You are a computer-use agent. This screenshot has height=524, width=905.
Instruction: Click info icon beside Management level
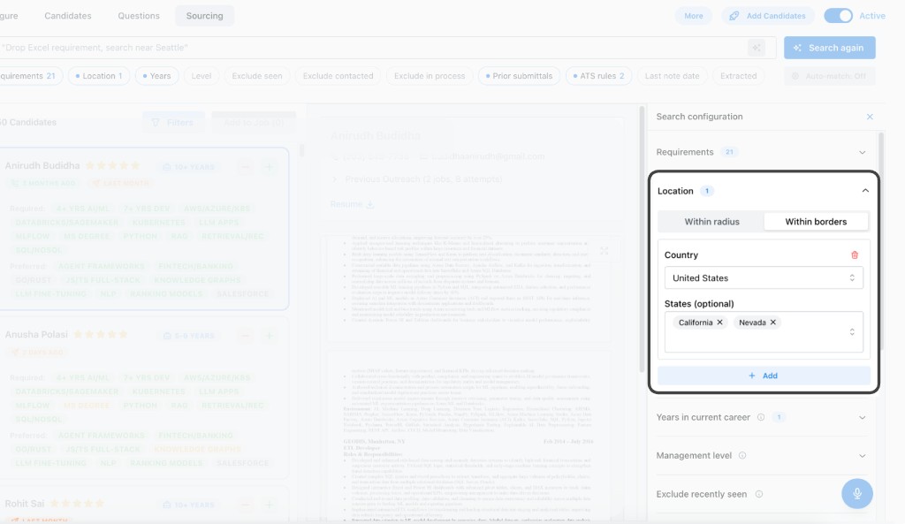(742, 455)
